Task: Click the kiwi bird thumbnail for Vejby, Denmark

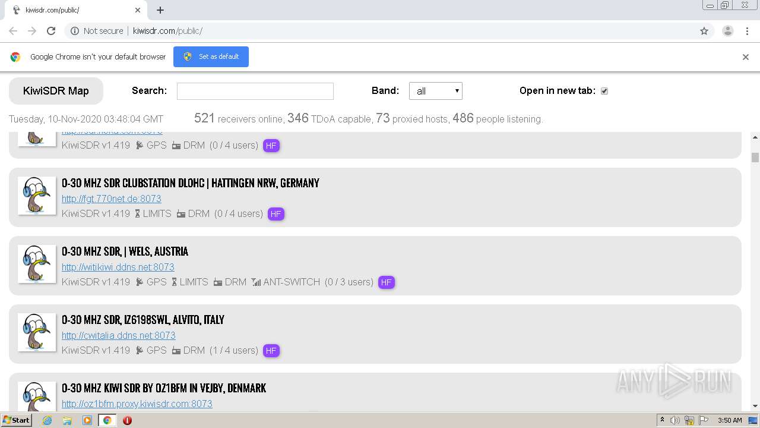Action: (37, 396)
